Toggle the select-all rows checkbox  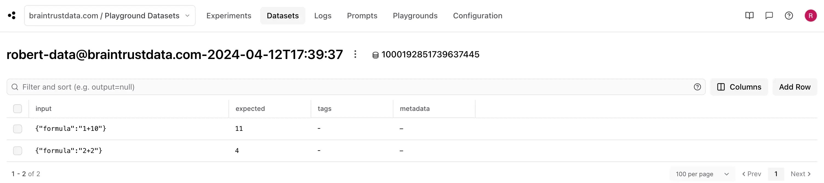click(x=18, y=109)
